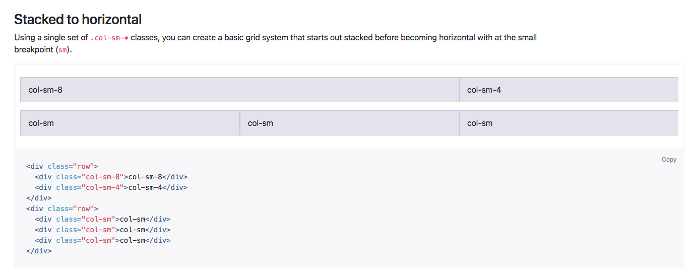The height and width of the screenshot is (275, 694).
Task: Click the second div class="row" code line
Action: (x=62, y=209)
